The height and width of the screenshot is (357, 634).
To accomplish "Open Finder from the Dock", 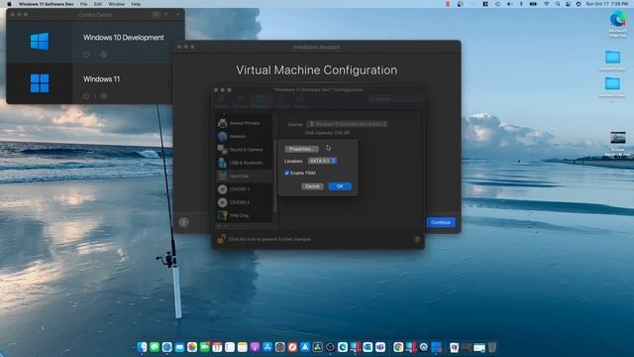I will click(142, 347).
